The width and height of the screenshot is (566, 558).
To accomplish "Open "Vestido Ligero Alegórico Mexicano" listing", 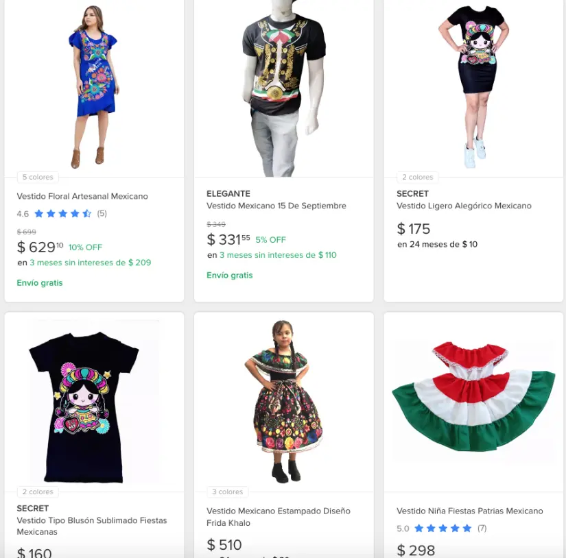I will pos(464,206).
